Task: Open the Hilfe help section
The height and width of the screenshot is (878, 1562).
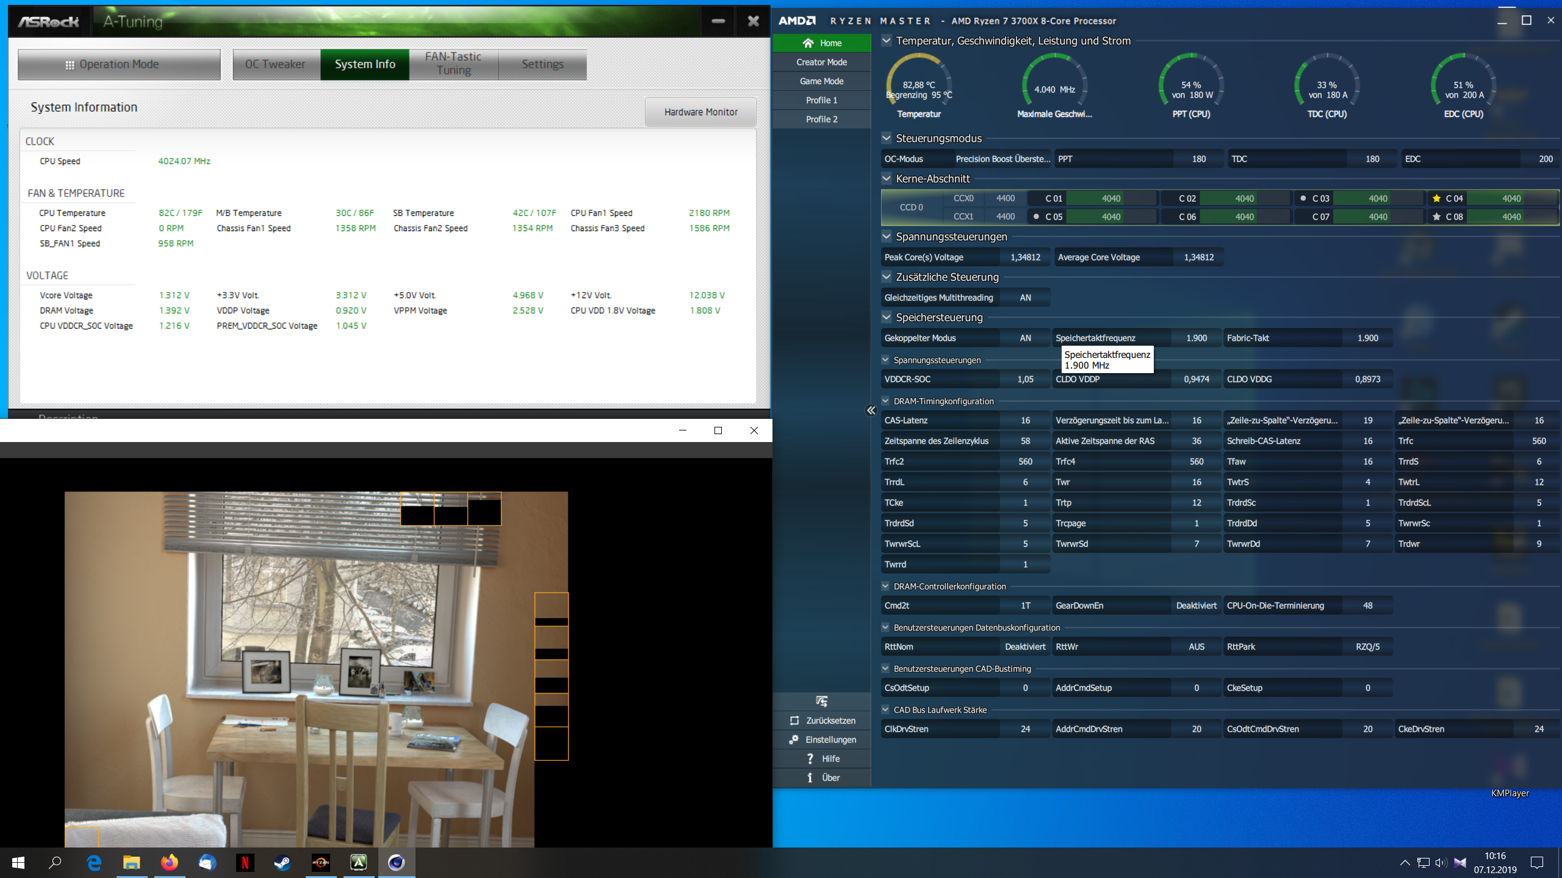Action: click(x=821, y=758)
